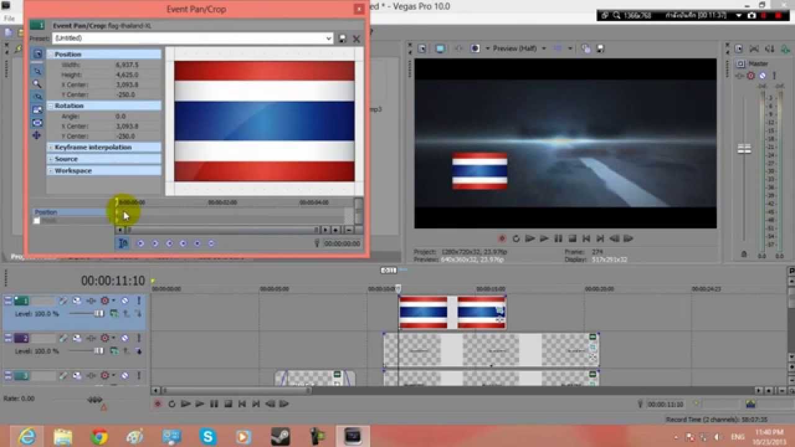Open Master FX icon in Master bus

coord(740,76)
